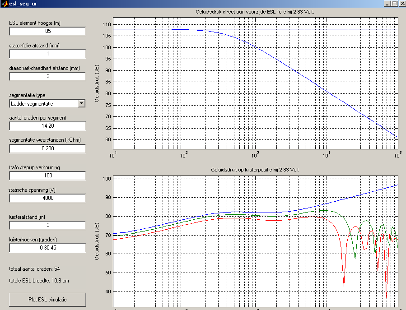The height and width of the screenshot is (310, 406).
Task: Click the 'statische spanning (V)' label
Action: pyautogui.click(x=32, y=190)
